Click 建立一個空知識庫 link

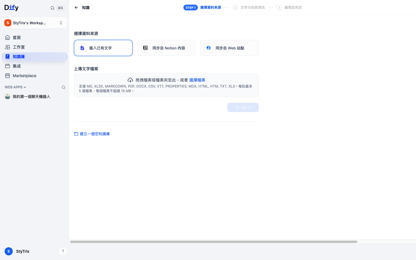pyautogui.click(x=95, y=134)
